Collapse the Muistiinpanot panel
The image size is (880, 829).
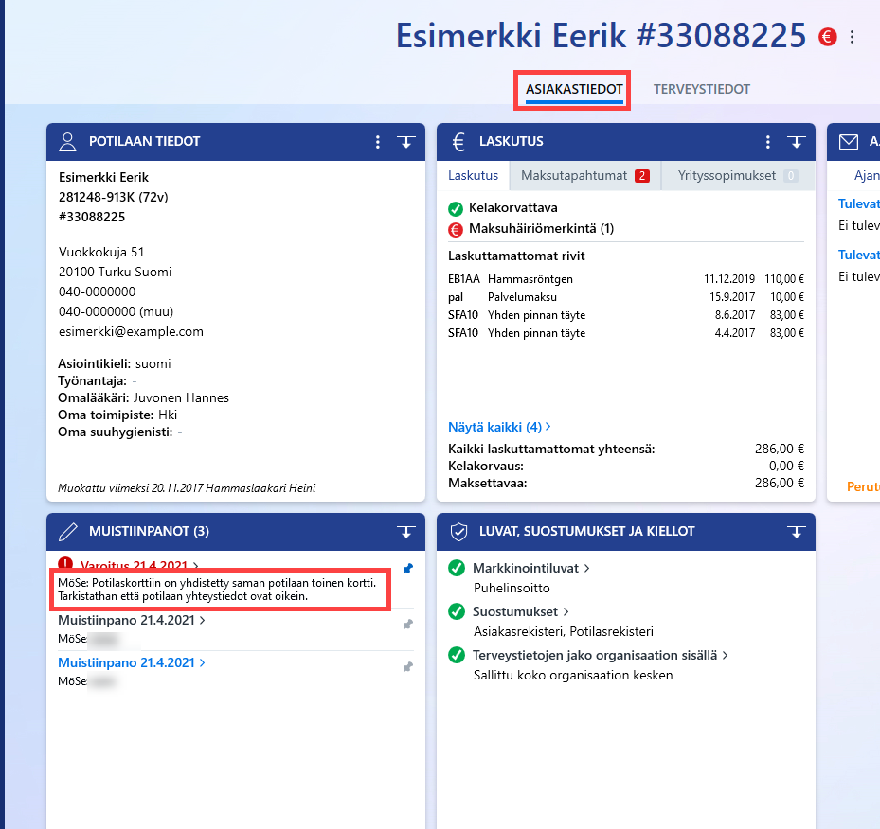[406, 531]
